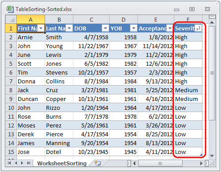Minimize the workbook window
221x172 pixels.
(x=176, y=10)
